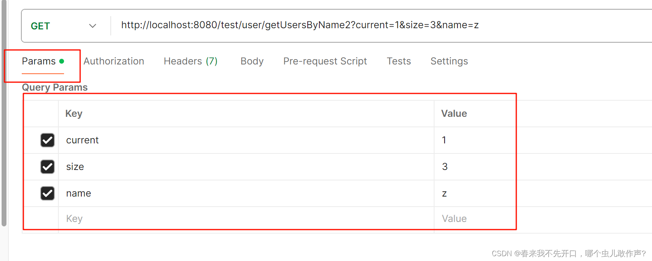Click the Query Params section header
This screenshot has width=652, height=261.
pos(54,87)
